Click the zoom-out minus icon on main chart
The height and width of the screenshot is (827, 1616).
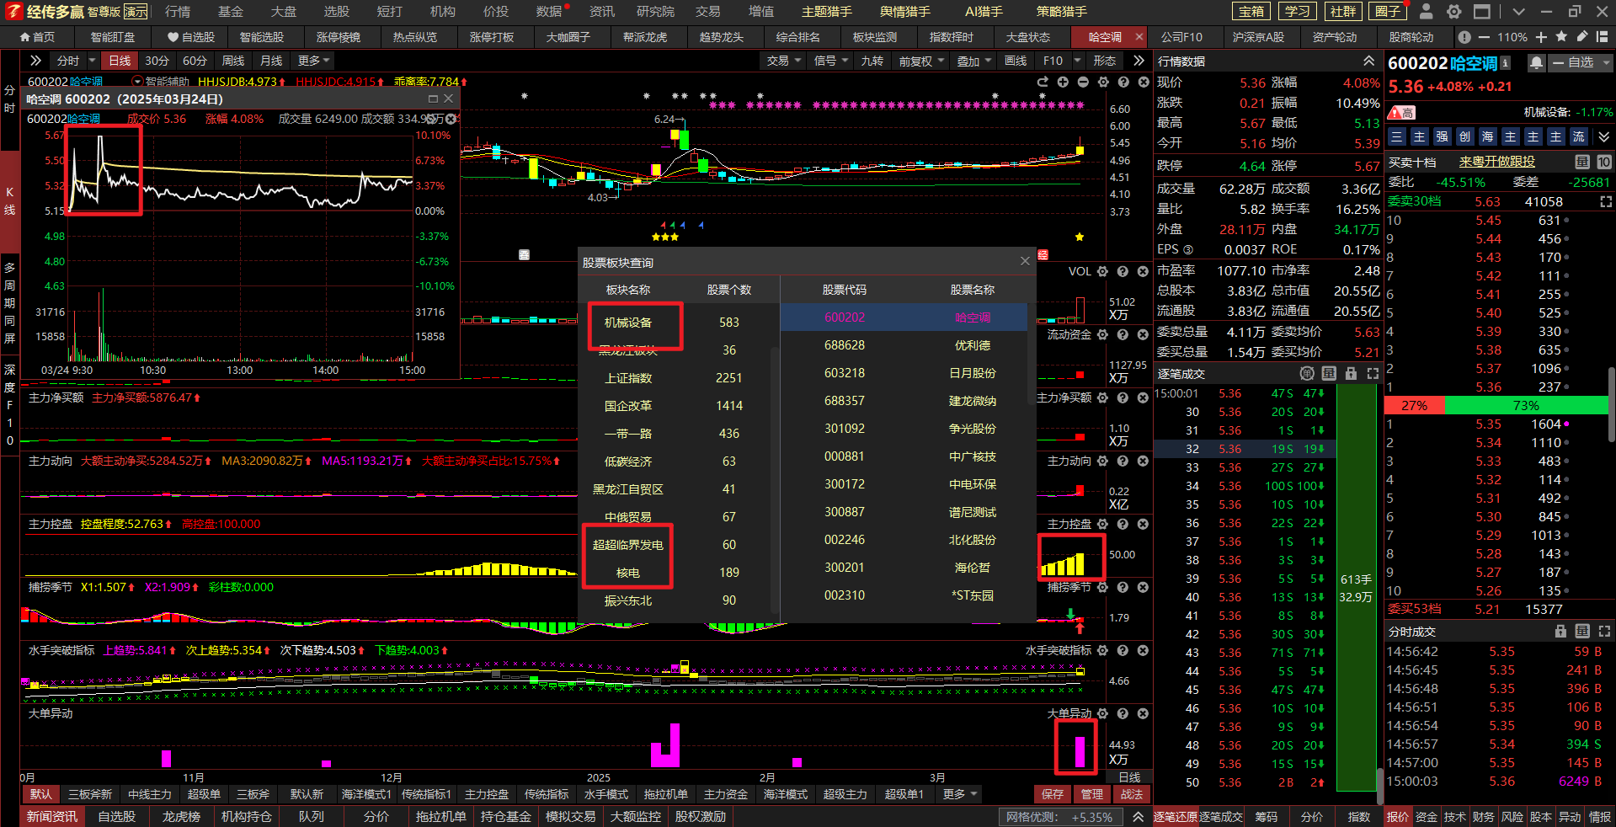click(x=1083, y=82)
